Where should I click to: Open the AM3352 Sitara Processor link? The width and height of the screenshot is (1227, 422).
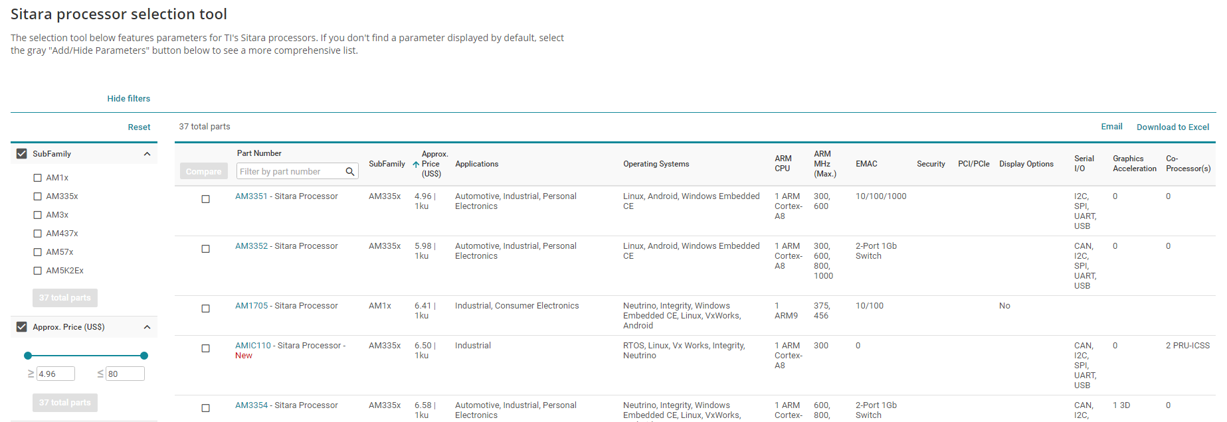[252, 246]
